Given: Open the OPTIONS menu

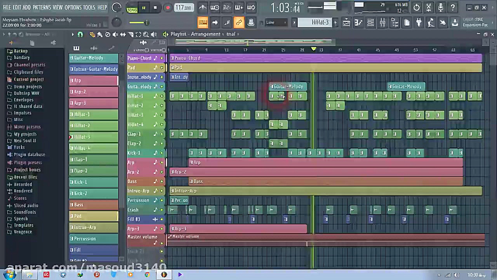Looking at the screenshot, I should point(73,7).
